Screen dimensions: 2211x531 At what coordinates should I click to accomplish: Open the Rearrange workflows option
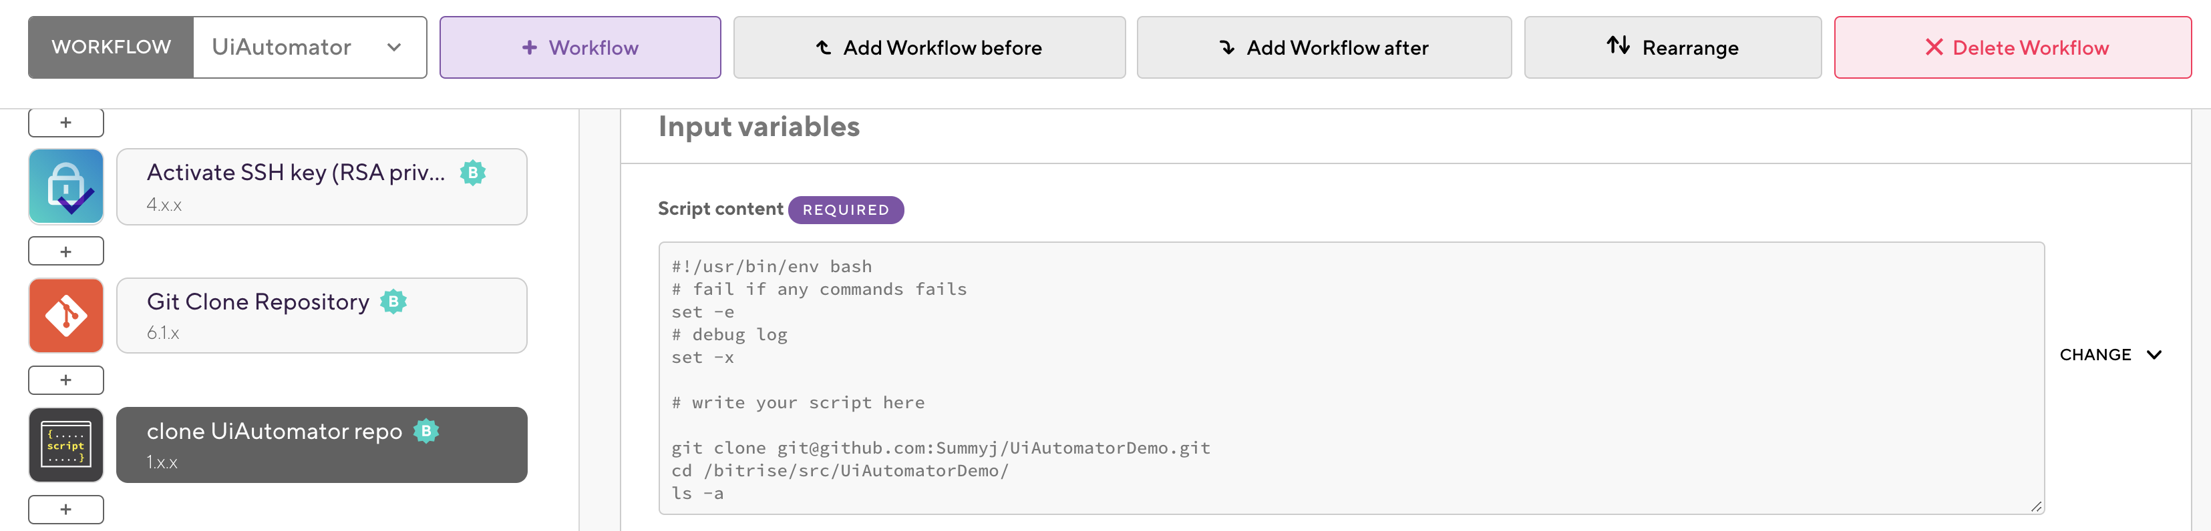pos(1672,47)
